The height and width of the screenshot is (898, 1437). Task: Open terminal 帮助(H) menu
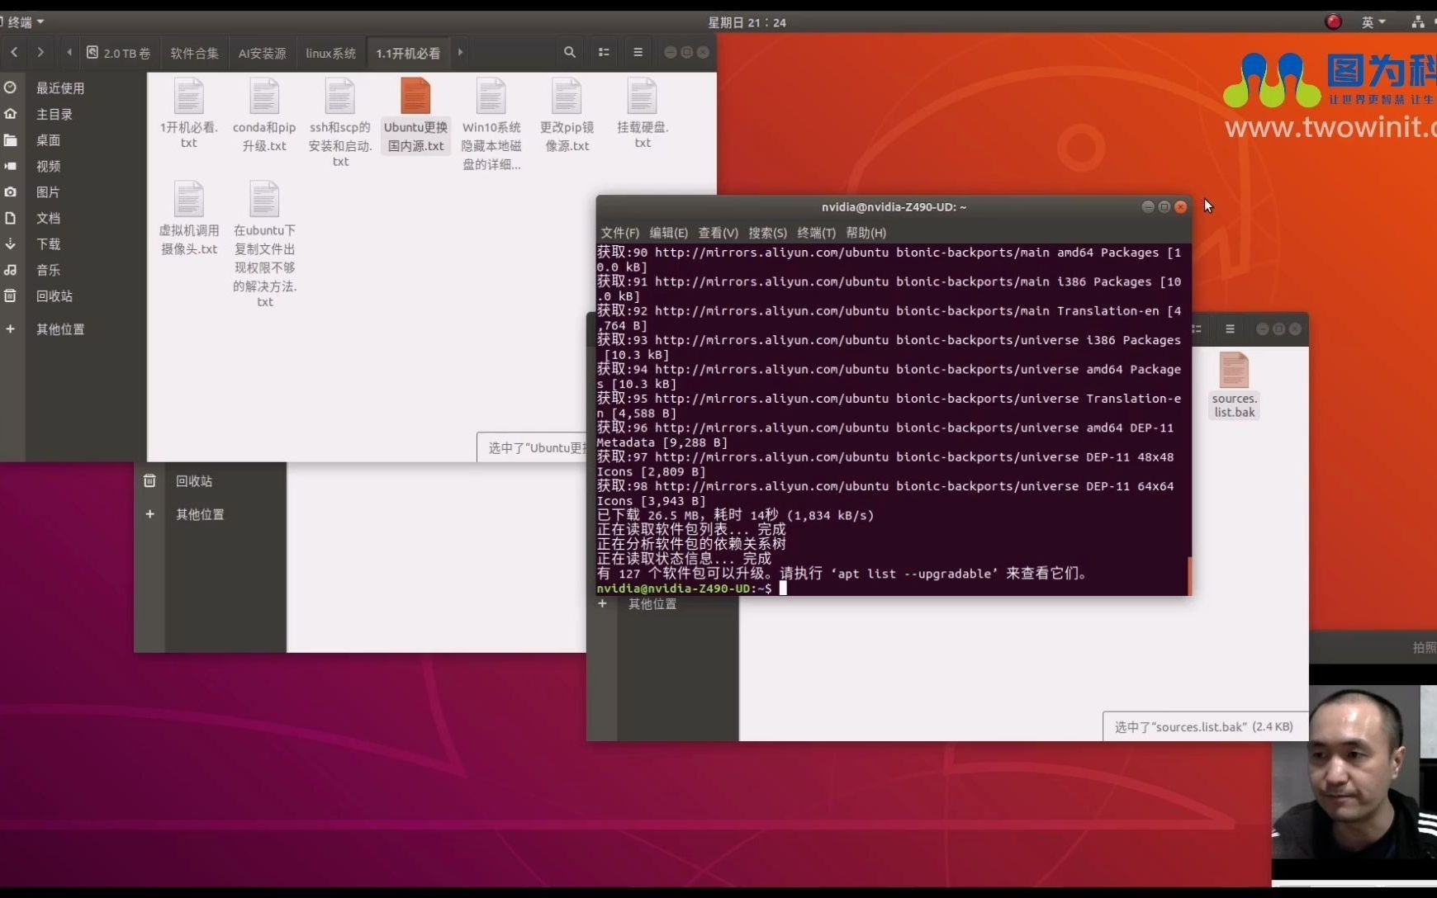pyautogui.click(x=866, y=233)
